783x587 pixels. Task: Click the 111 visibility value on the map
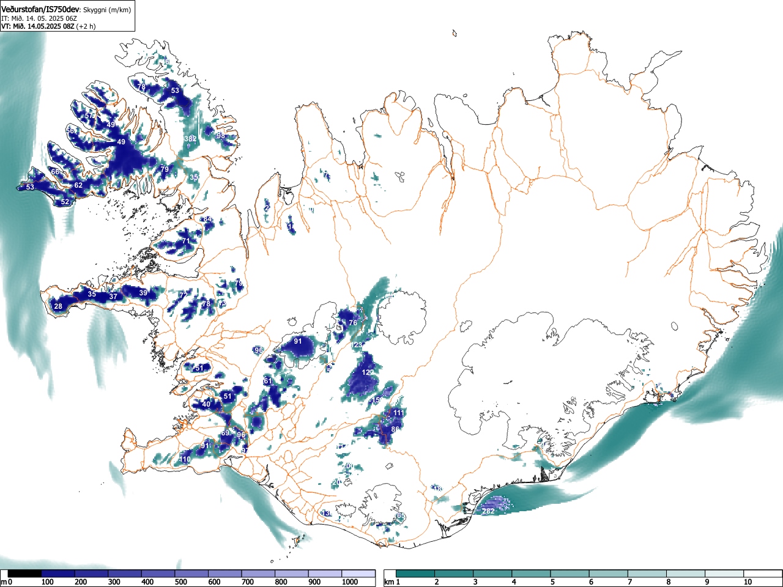(398, 413)
